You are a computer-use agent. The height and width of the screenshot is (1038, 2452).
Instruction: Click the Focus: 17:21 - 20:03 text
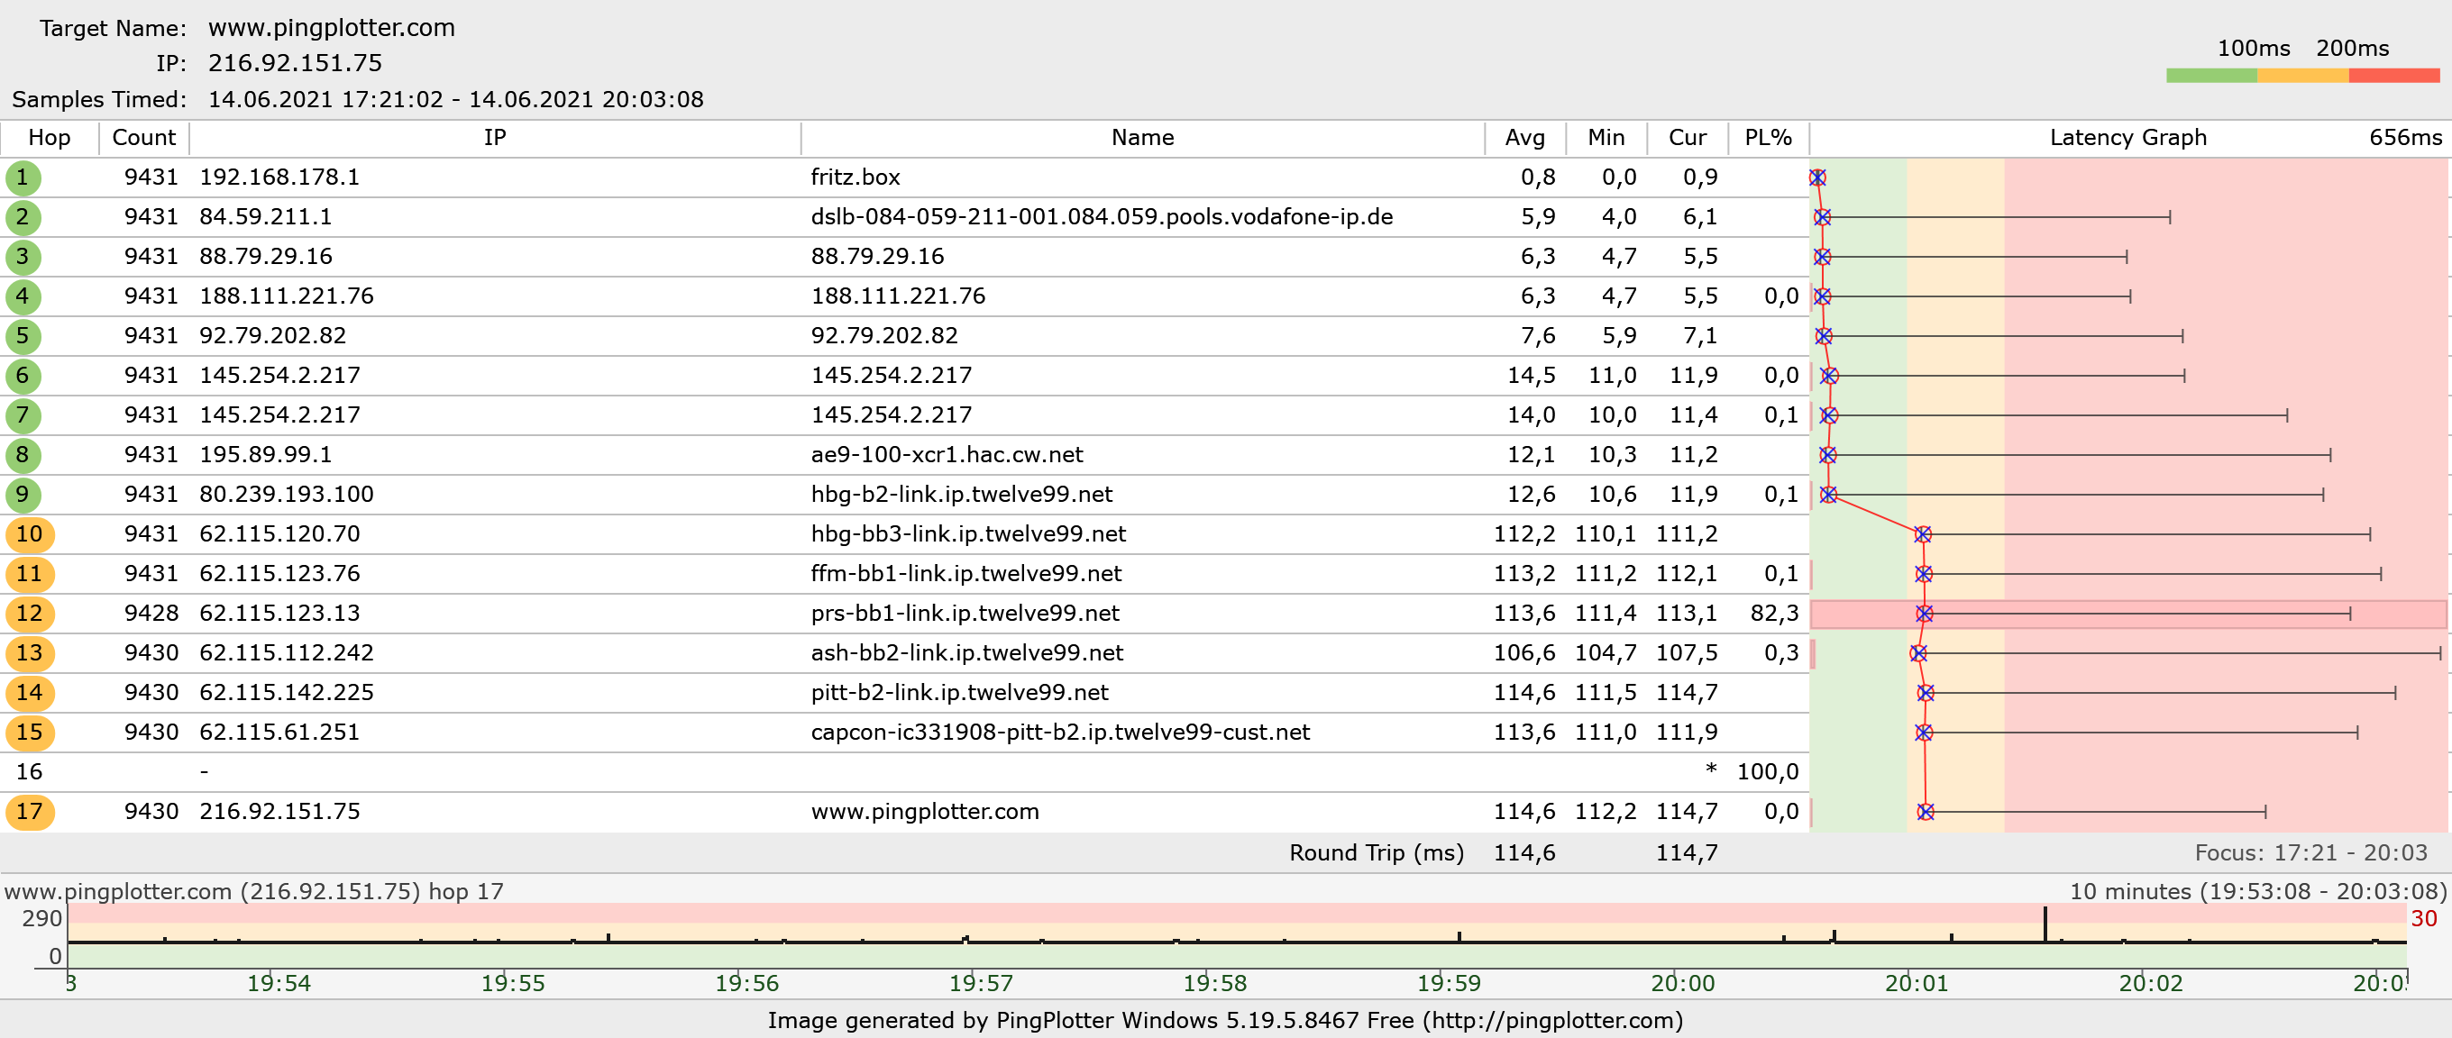[x=2311, y=852]
